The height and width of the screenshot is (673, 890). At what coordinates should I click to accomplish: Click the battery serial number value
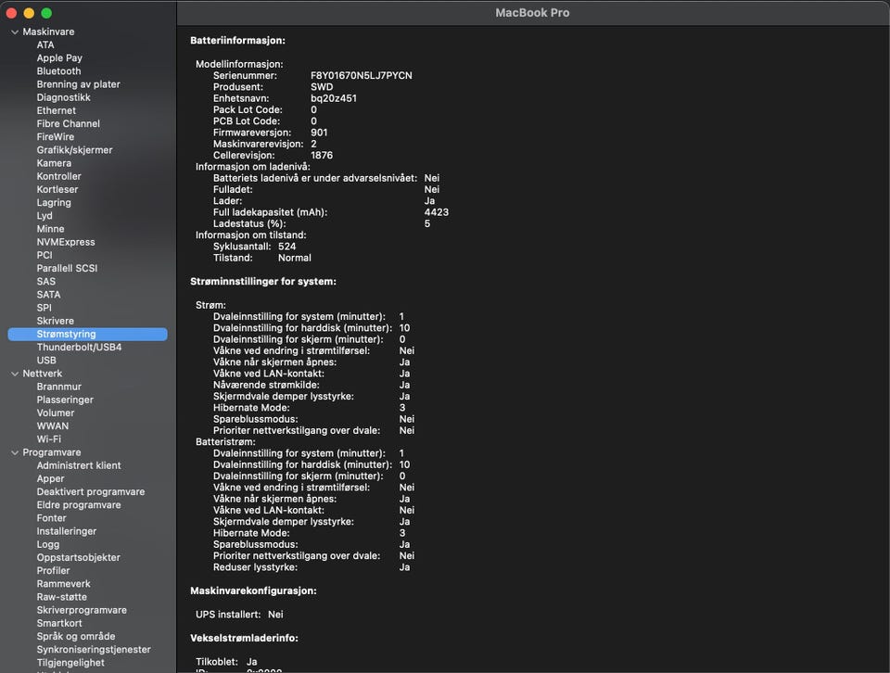coord(361,75)
